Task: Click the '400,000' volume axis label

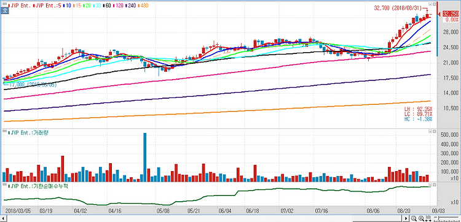Action: pos(449,144)
